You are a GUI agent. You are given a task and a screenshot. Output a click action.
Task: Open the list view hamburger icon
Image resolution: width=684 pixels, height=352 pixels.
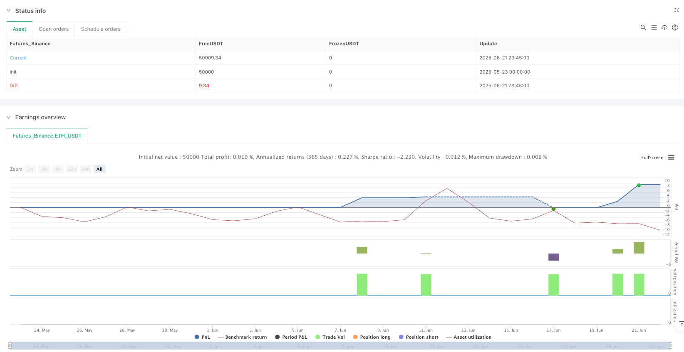pyautogui.click(x=654, y=27)
